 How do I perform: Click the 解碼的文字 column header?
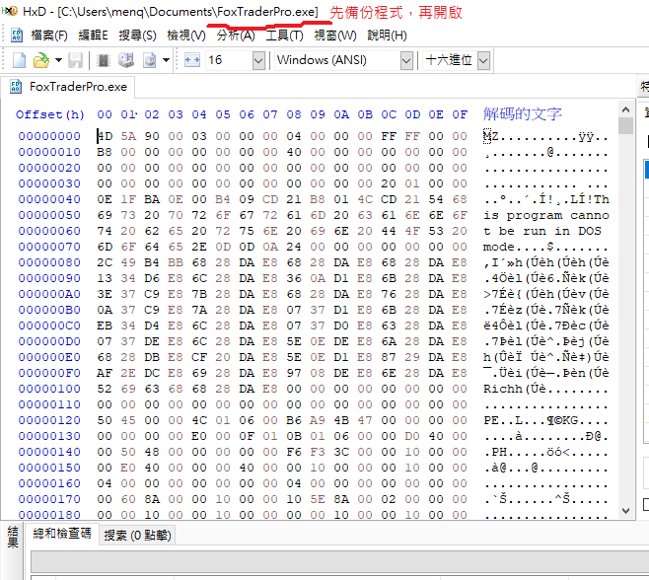tap(523, 113)
